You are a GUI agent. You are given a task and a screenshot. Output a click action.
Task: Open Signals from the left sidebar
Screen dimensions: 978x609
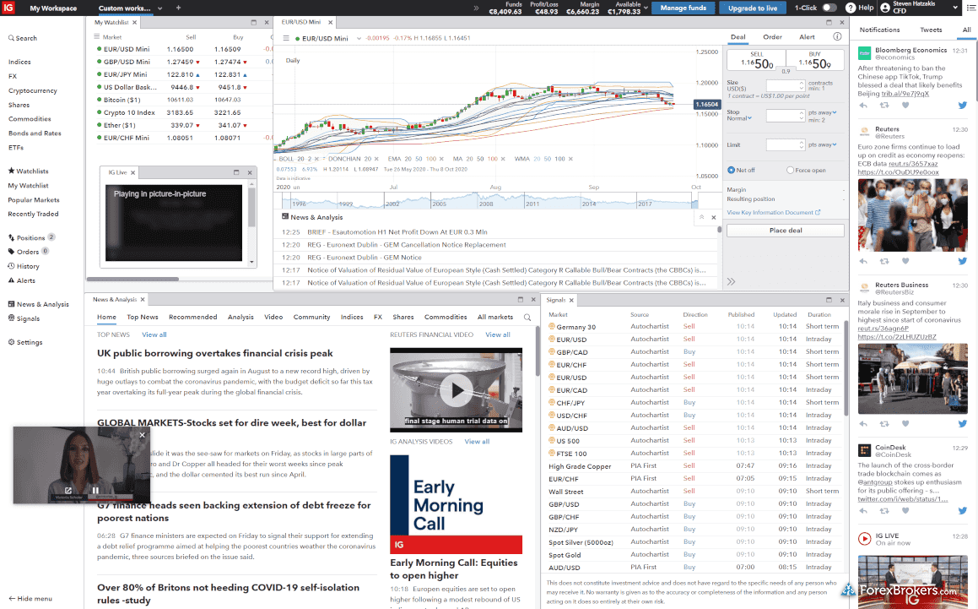pyautogui.click(x=24, y=318)
